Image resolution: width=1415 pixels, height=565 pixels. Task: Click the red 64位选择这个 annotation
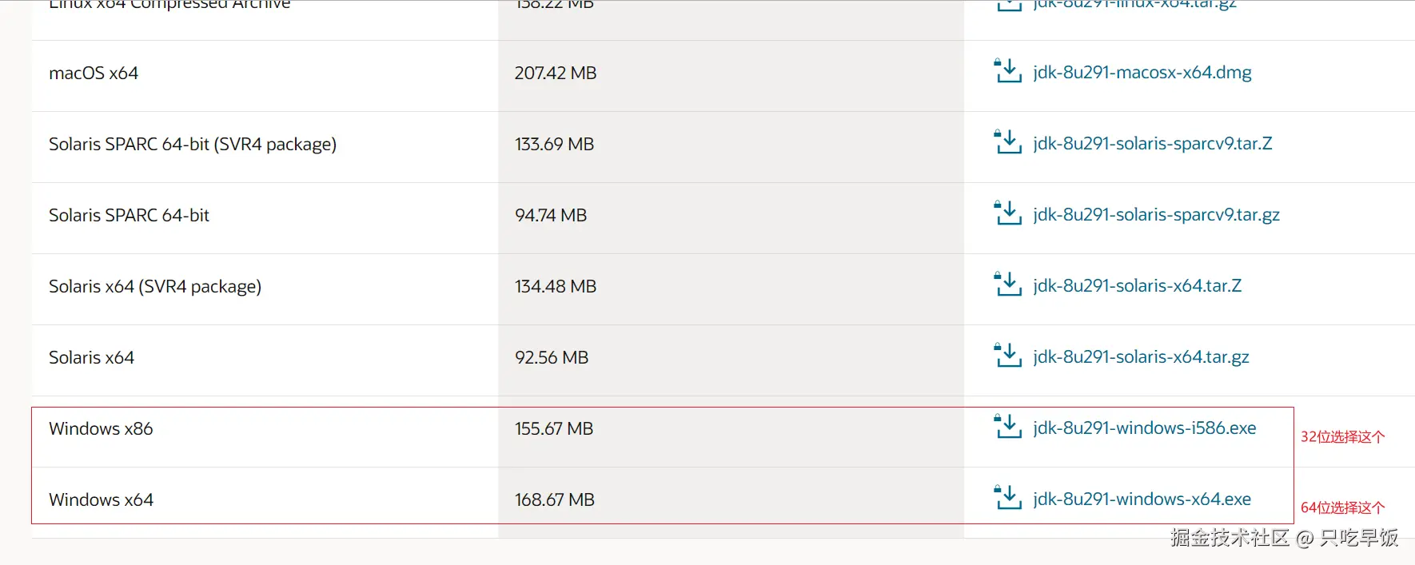click(x=1342, y=508)
